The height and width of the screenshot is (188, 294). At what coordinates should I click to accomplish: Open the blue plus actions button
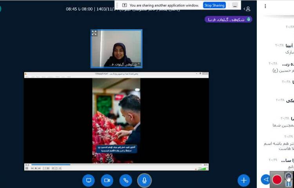pyautogui.click(x=243, y=180)
